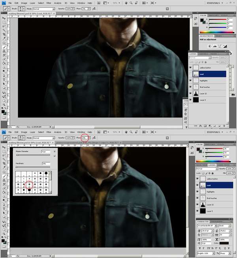Select the Crop tool in the top window toolbox
Image resolution: width=237 pixels, height=258 pixels.
4,34
